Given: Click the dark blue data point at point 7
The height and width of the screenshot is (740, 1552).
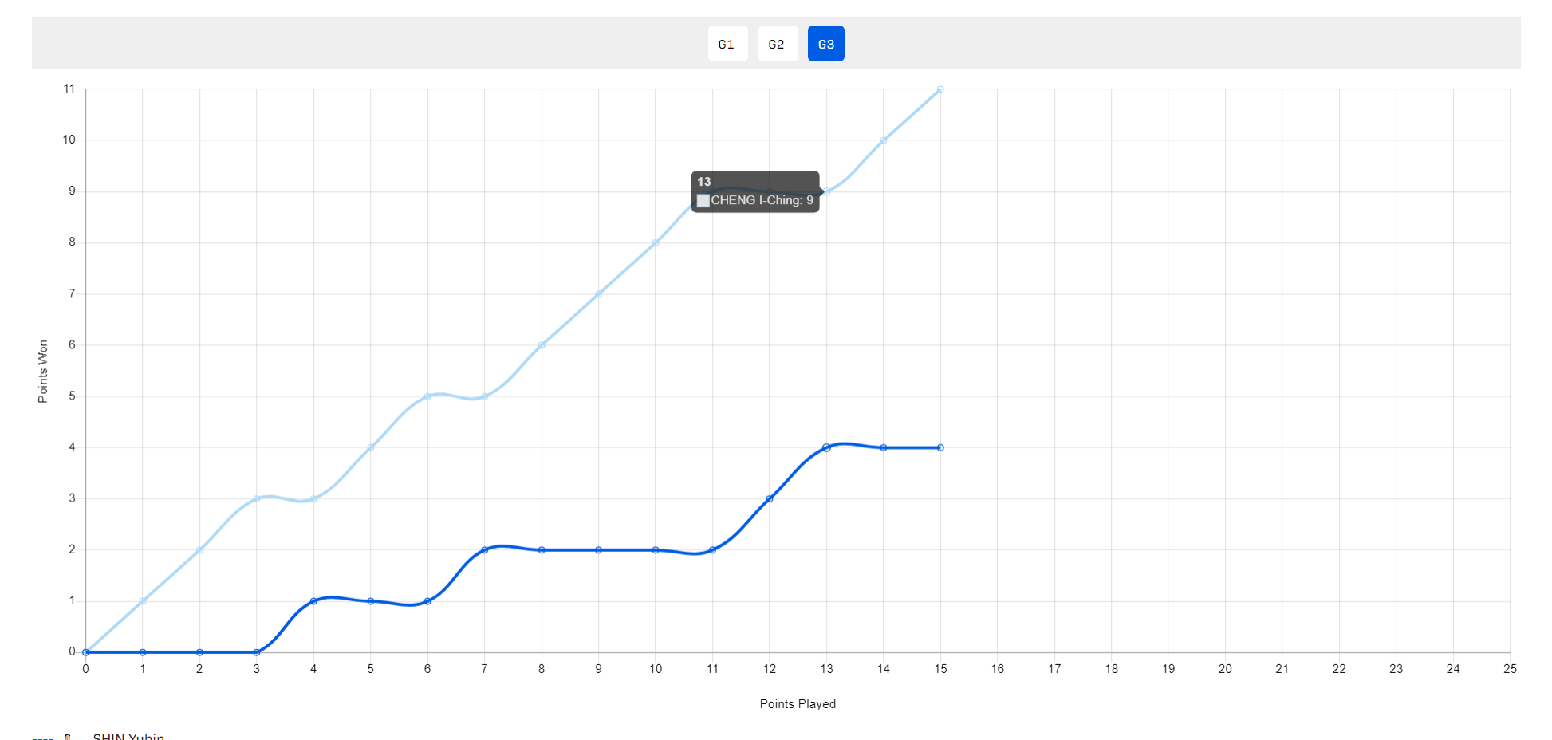Looking at the screenshot, I should 484,550.
